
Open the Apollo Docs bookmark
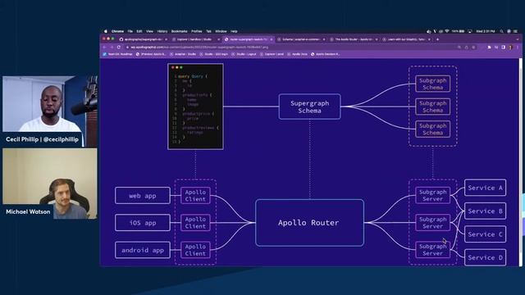coord(297,54)
